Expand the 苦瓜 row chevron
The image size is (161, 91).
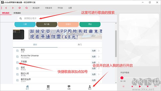coord(99,68)
